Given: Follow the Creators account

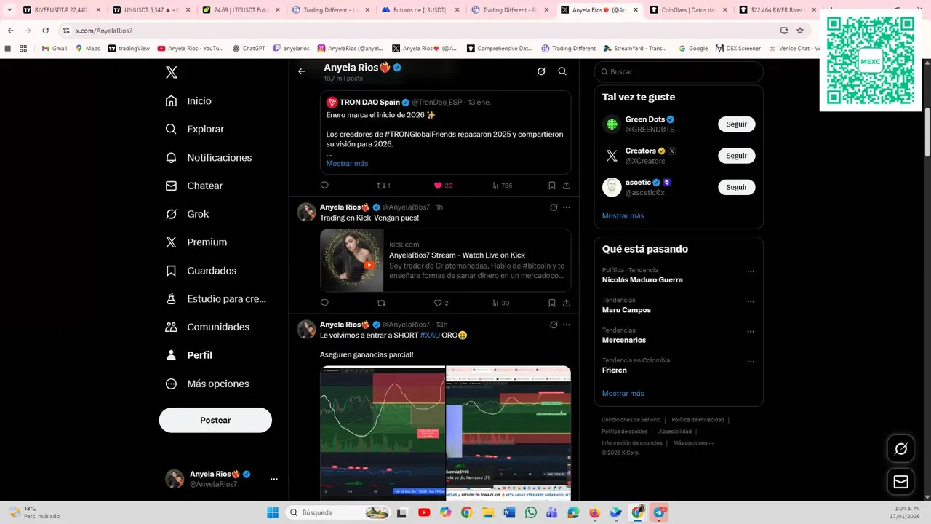Looking at the screenshot, I should [736, 156].
